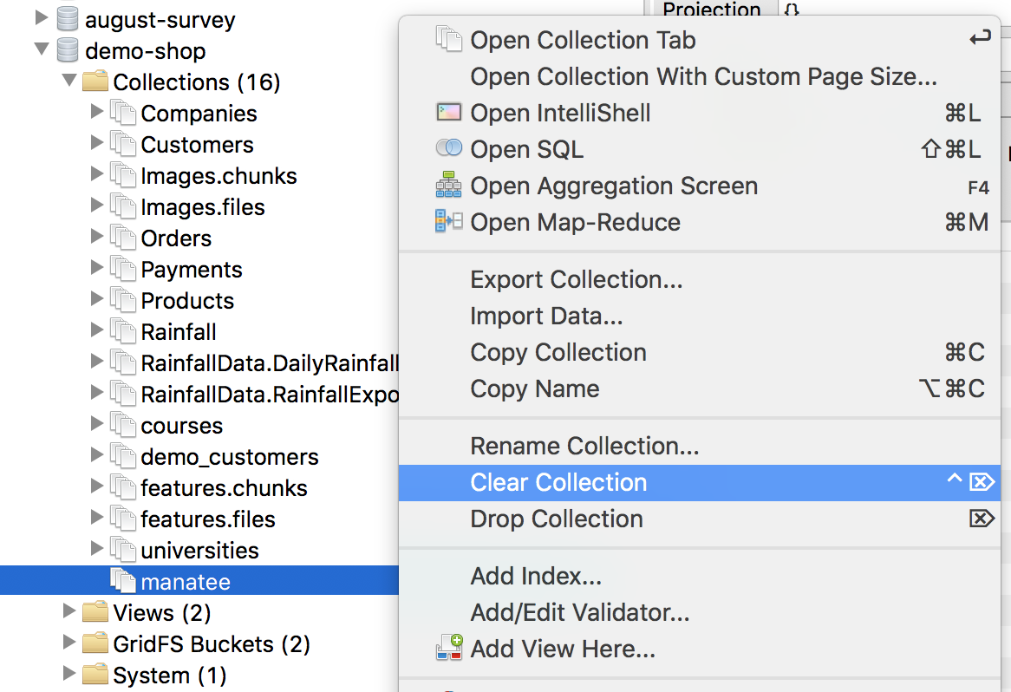
Task: Choose Clear Collection from the menu
Action: 558,482
